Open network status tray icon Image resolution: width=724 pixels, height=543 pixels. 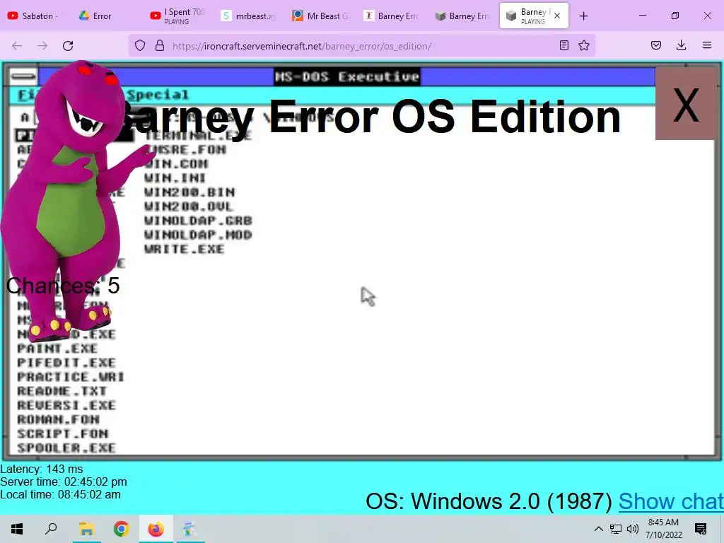point(616,529)
